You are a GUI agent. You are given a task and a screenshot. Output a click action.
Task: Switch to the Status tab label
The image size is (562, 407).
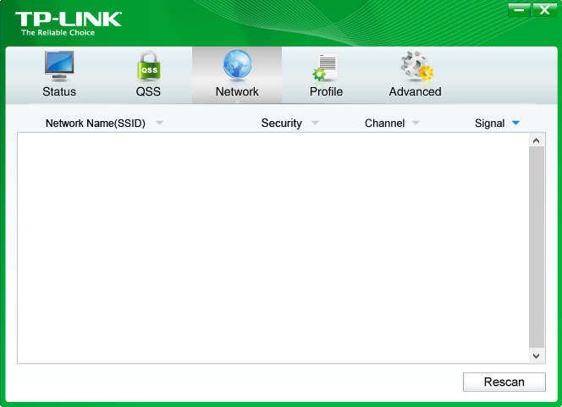[59, 91]
